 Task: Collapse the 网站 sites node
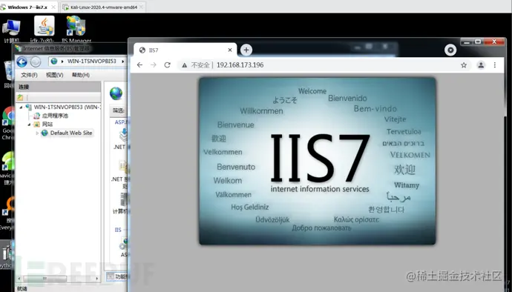[x=29, y=125]
